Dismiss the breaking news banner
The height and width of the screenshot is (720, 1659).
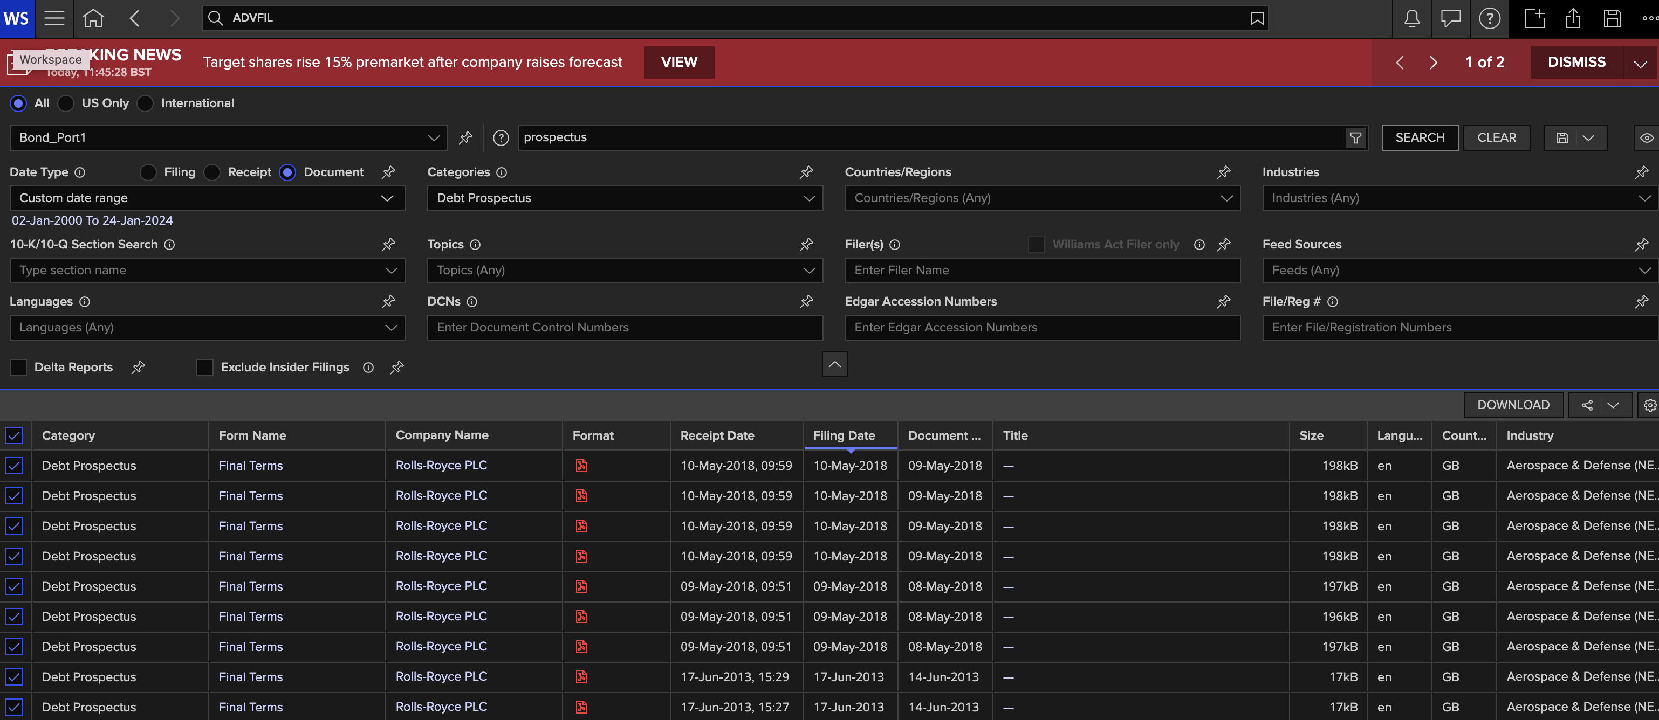(1576, 63)
